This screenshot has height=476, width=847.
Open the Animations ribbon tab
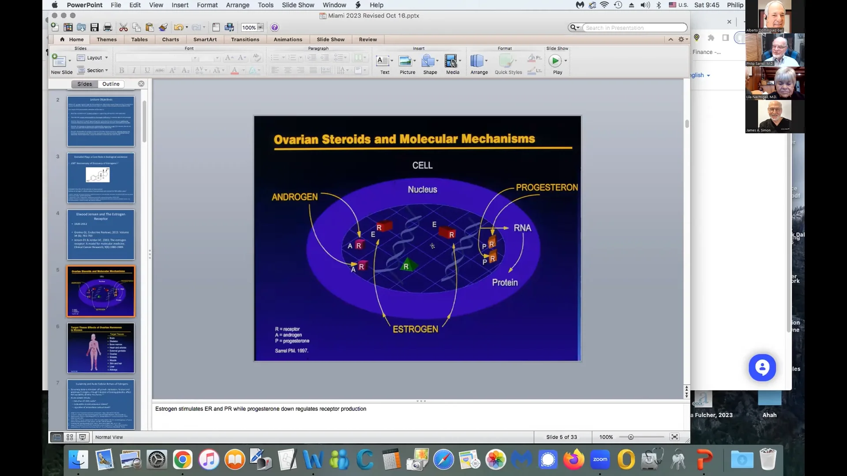click(x=288, y=39)
